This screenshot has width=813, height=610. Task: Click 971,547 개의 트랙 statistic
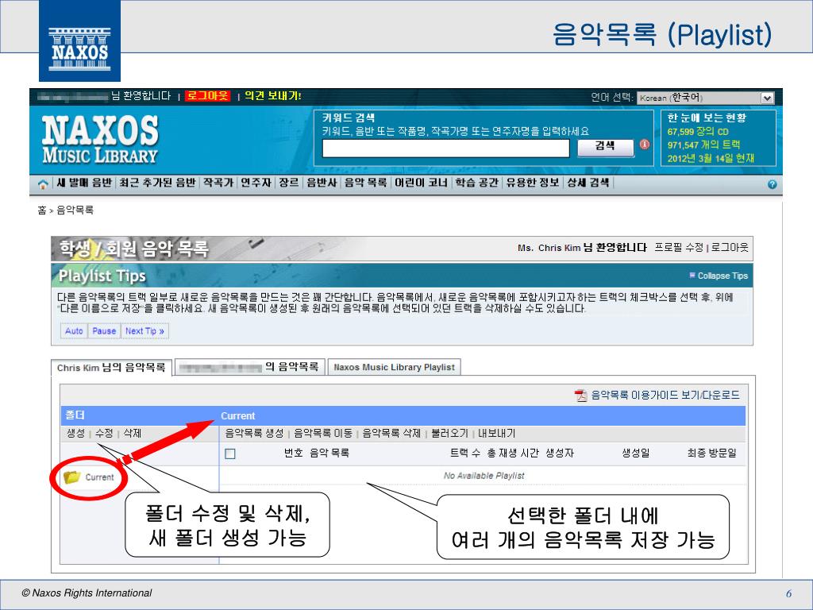(703, 145)
